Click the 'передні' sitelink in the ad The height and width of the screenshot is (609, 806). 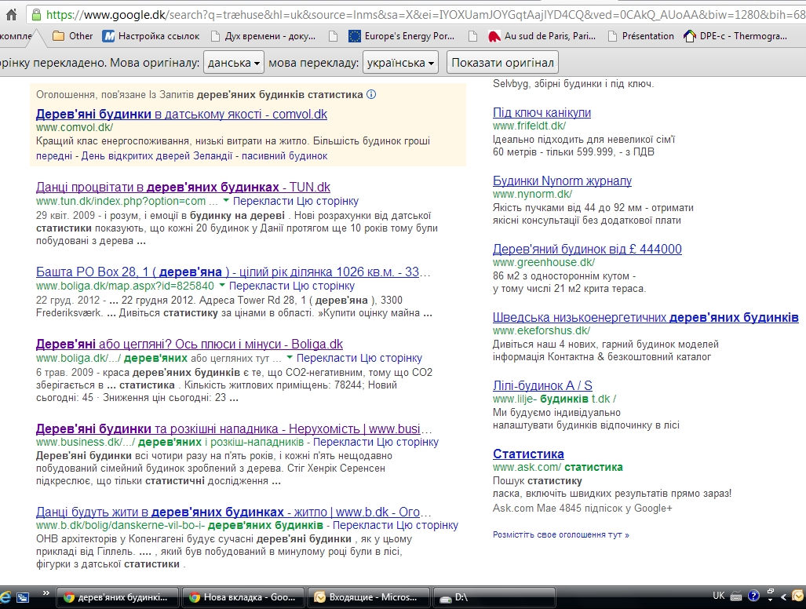pyautogui.click(x=54, y=155)
